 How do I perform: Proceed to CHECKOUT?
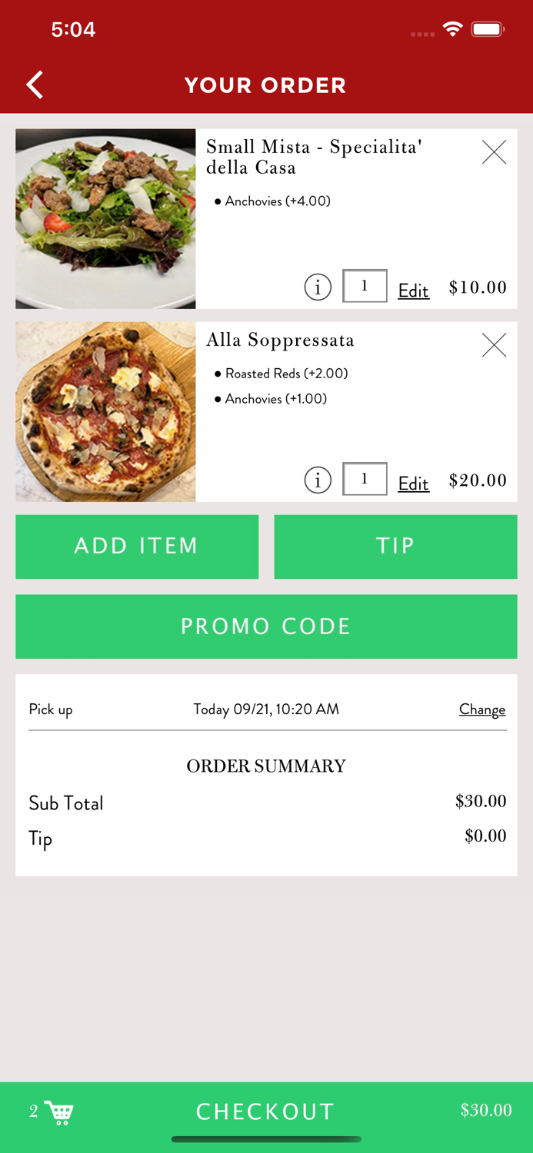265,1111
